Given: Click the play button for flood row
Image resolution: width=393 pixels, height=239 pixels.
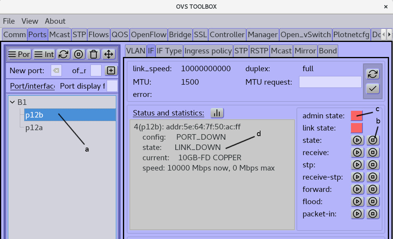Looking at the screenshot, I should click(357, 201).
